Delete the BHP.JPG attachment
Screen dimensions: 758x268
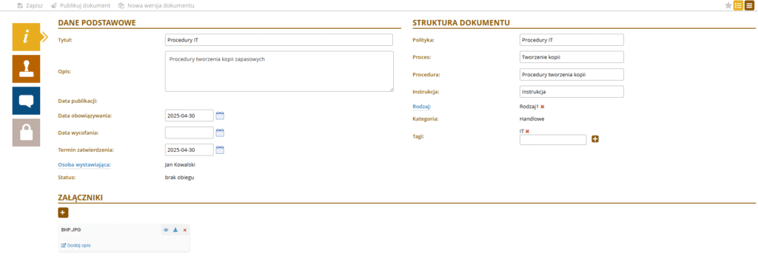[184, 230]
